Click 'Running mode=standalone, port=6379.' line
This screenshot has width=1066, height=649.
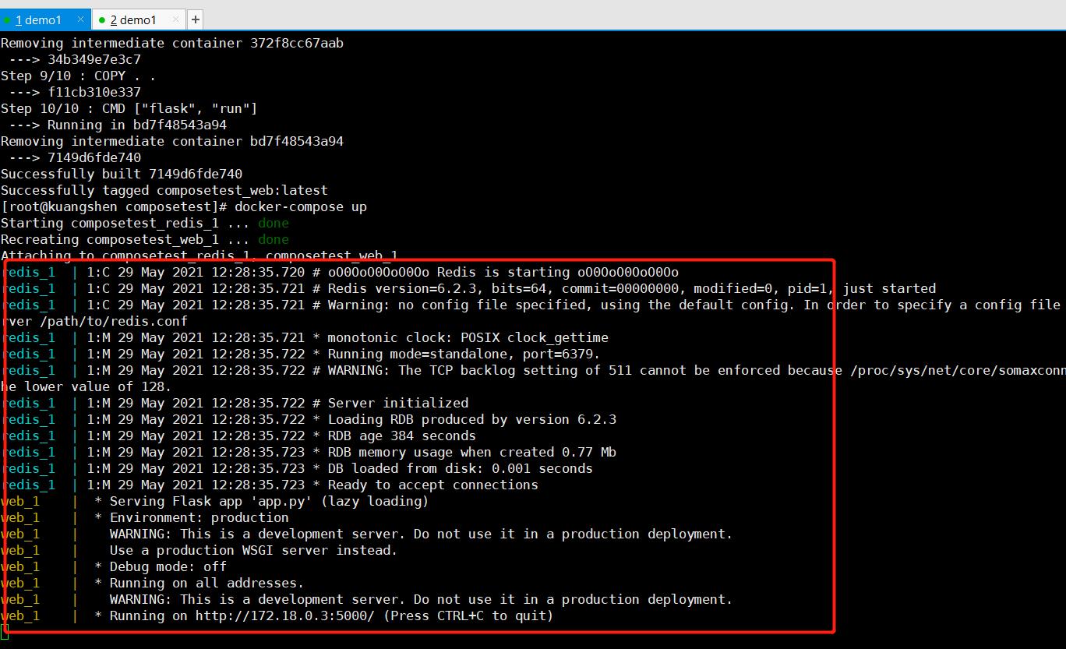pyautogui.click(x=301, y=354)
